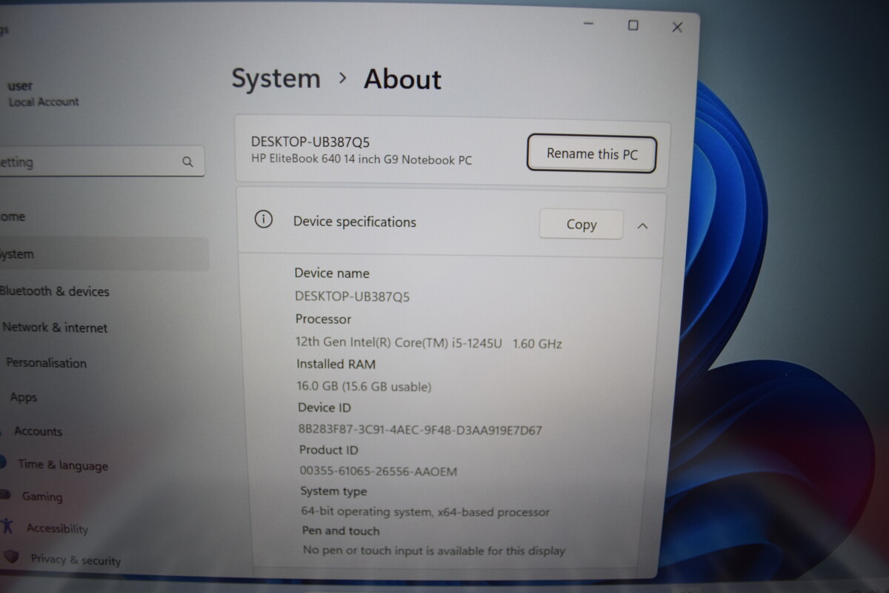Click the search magnifier icon in settings search
Viewport: 889px width, 593px height.
(x=187, y=162)
